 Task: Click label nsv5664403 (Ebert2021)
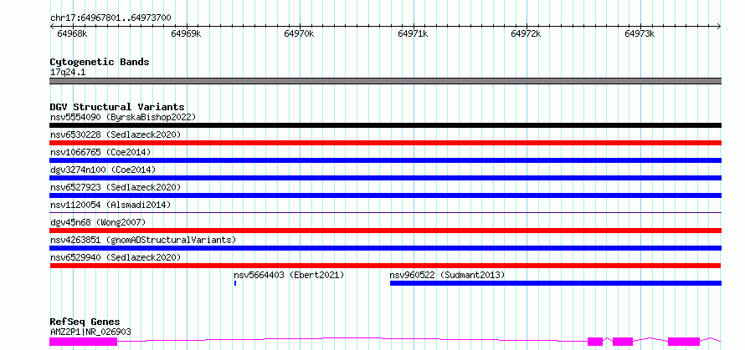click(289, 275)
